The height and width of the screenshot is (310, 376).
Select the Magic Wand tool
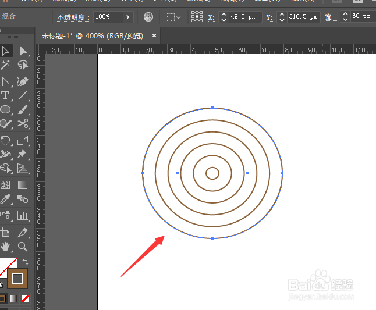pyautogui.click(x=5, y=65)
